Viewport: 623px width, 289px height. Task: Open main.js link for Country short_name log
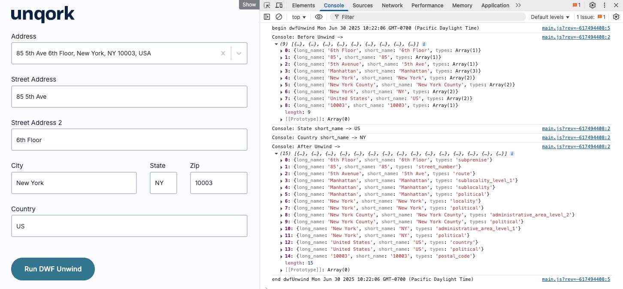click(x=576, y=137)
